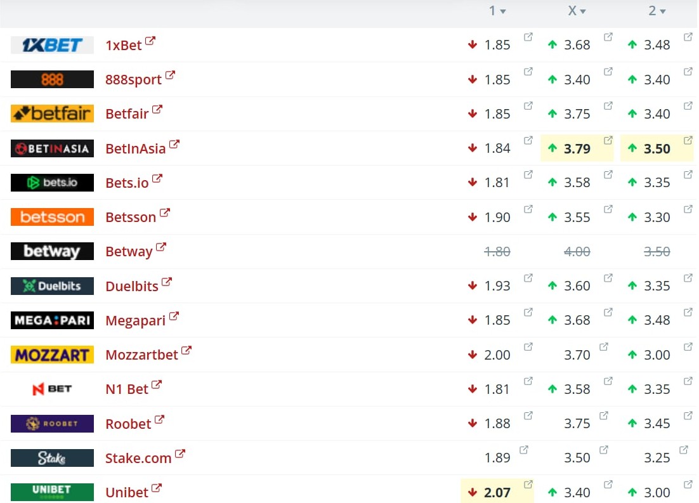Sort by column 1 dropdown arrow
The width and height of the screenshot is (699, 503).
pyautogui.click(x=503, y=11)
